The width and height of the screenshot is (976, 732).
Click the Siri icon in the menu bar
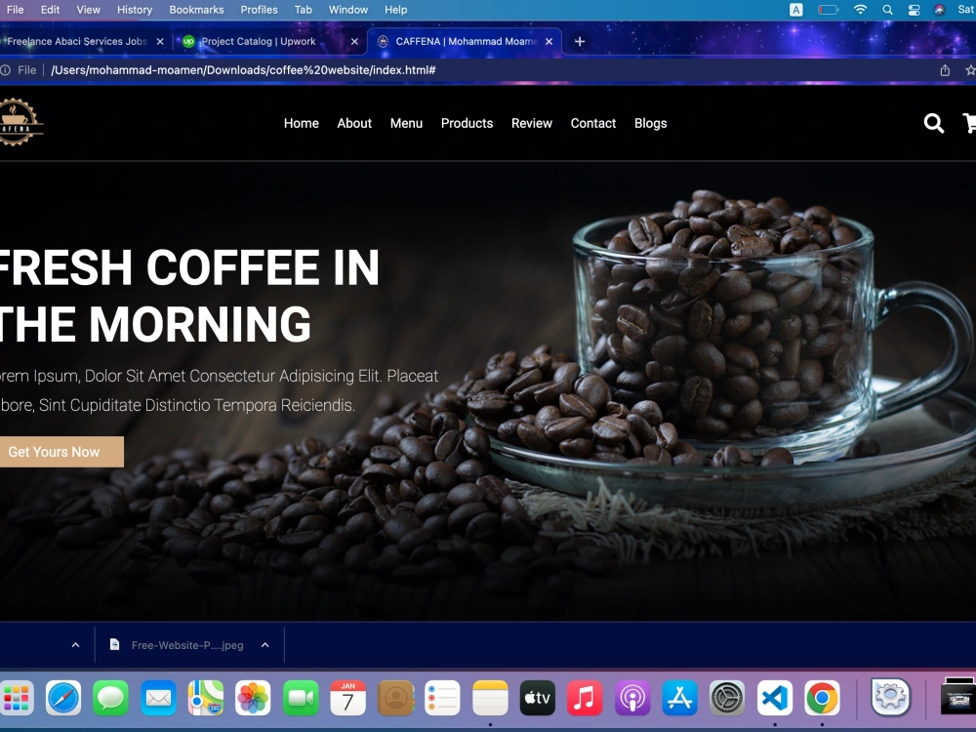[x=940, y=10]
